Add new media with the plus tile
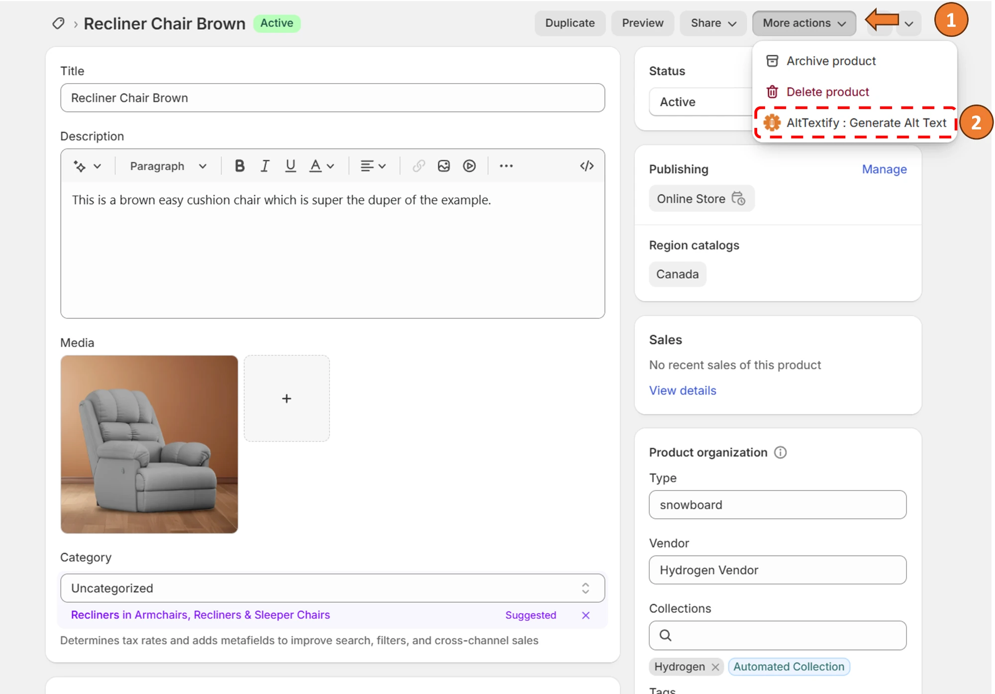The width and height of the screenshot is (995, 694). tap(287, 398)
